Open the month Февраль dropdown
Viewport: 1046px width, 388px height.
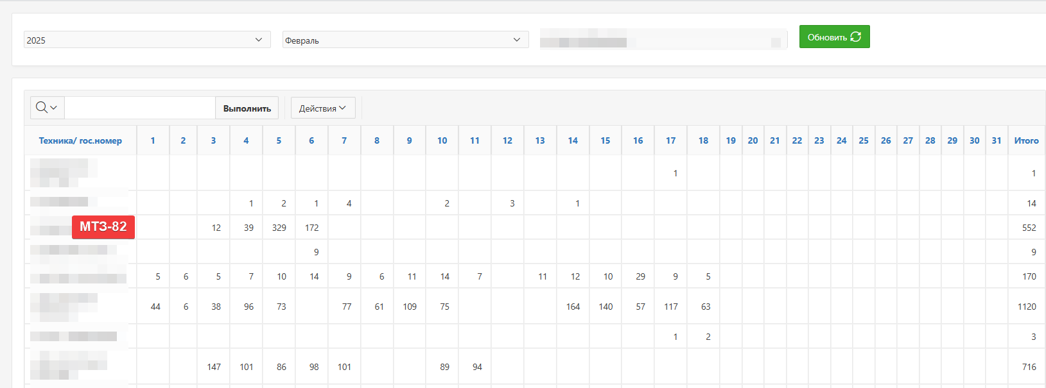pyautogui.click(x=405, y=40)
